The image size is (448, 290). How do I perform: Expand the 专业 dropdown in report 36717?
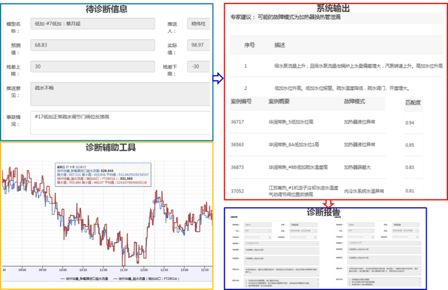[258, 231]
